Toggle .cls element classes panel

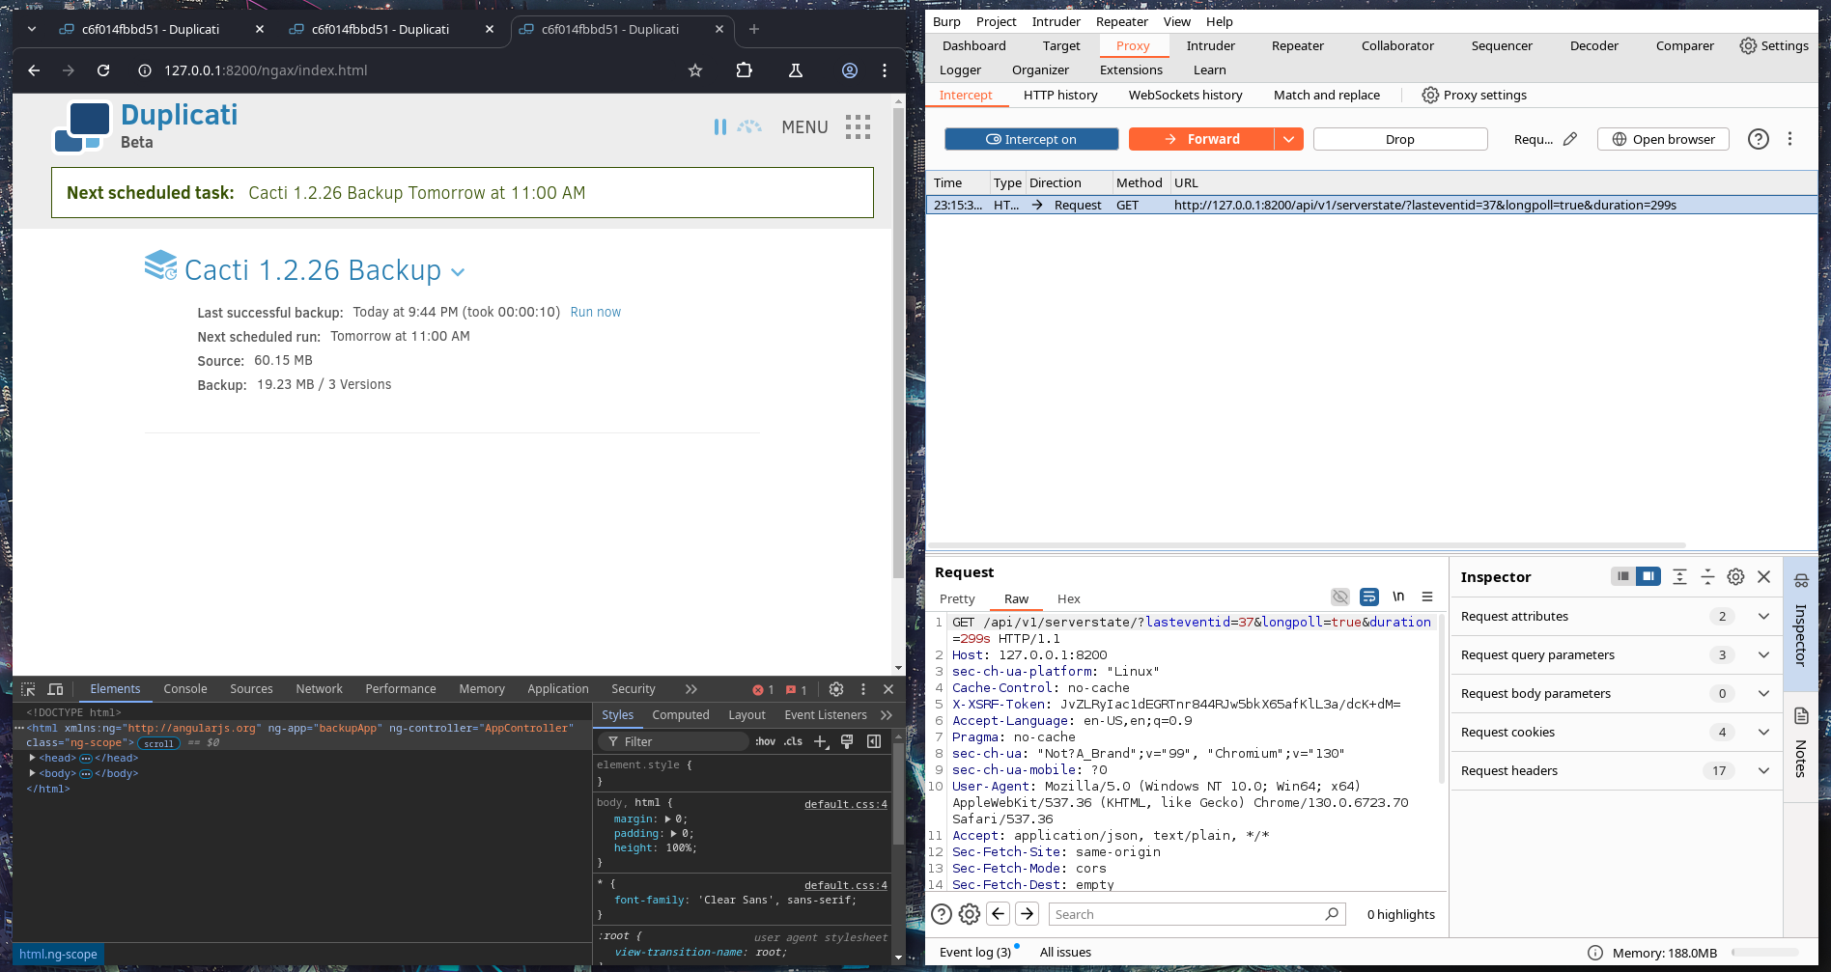tap(793, 741)
